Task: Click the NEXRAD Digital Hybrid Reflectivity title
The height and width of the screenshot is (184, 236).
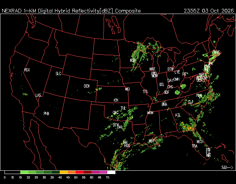Action: coord(71,11)
